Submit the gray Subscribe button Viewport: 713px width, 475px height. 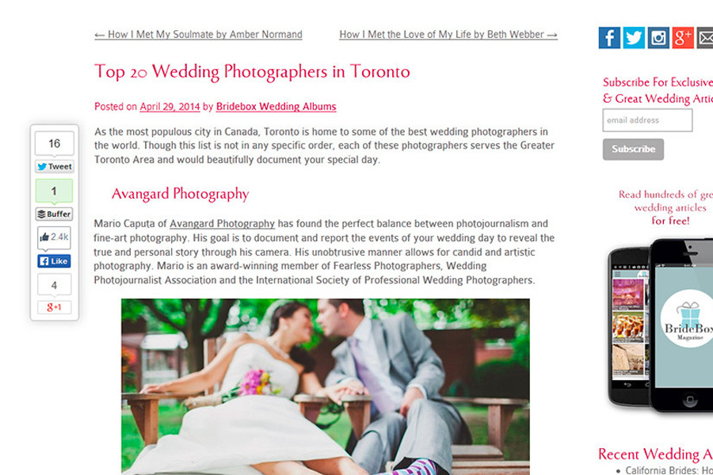[x=634, y=149]
